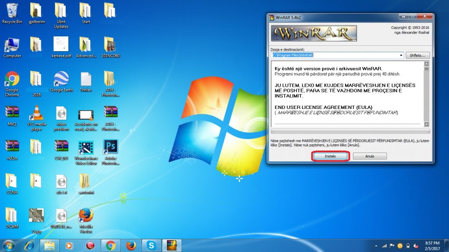The width and height of the screenshot is (449, 252).
Task: Select the Google Chrome desktop shortcut
Action: tap(12, 84)
